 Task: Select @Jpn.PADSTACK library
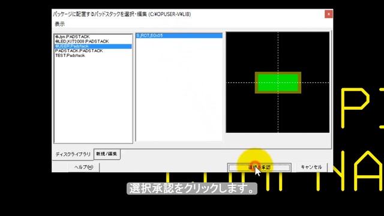[93, 37]
